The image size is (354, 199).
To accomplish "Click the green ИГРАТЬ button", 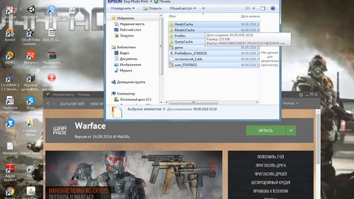I will click(x=266, y=130).
